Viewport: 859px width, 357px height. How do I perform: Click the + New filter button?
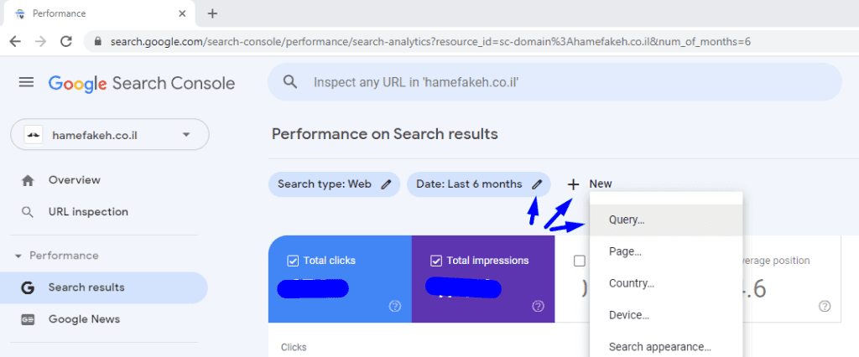(x=590, y=184)
